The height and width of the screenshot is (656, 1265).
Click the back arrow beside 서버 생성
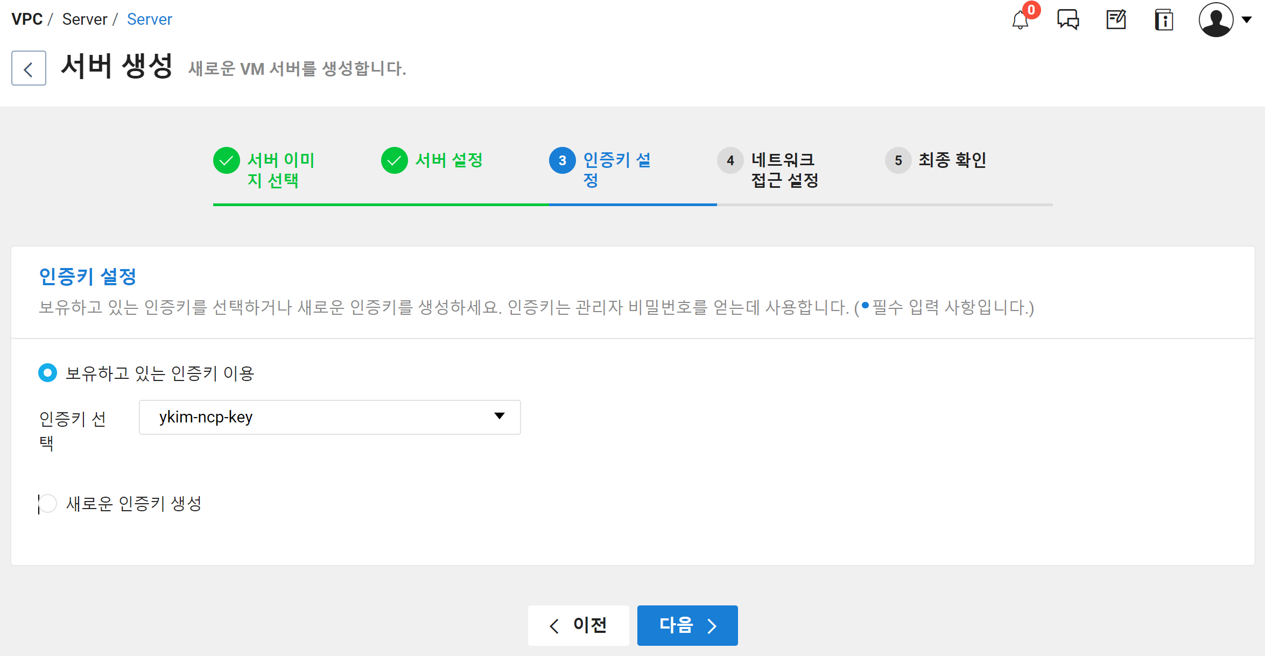point(29,68)
